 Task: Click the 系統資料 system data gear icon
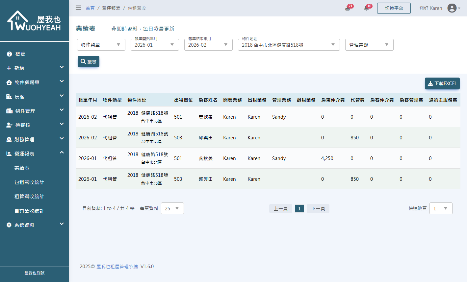pos(9,225)
